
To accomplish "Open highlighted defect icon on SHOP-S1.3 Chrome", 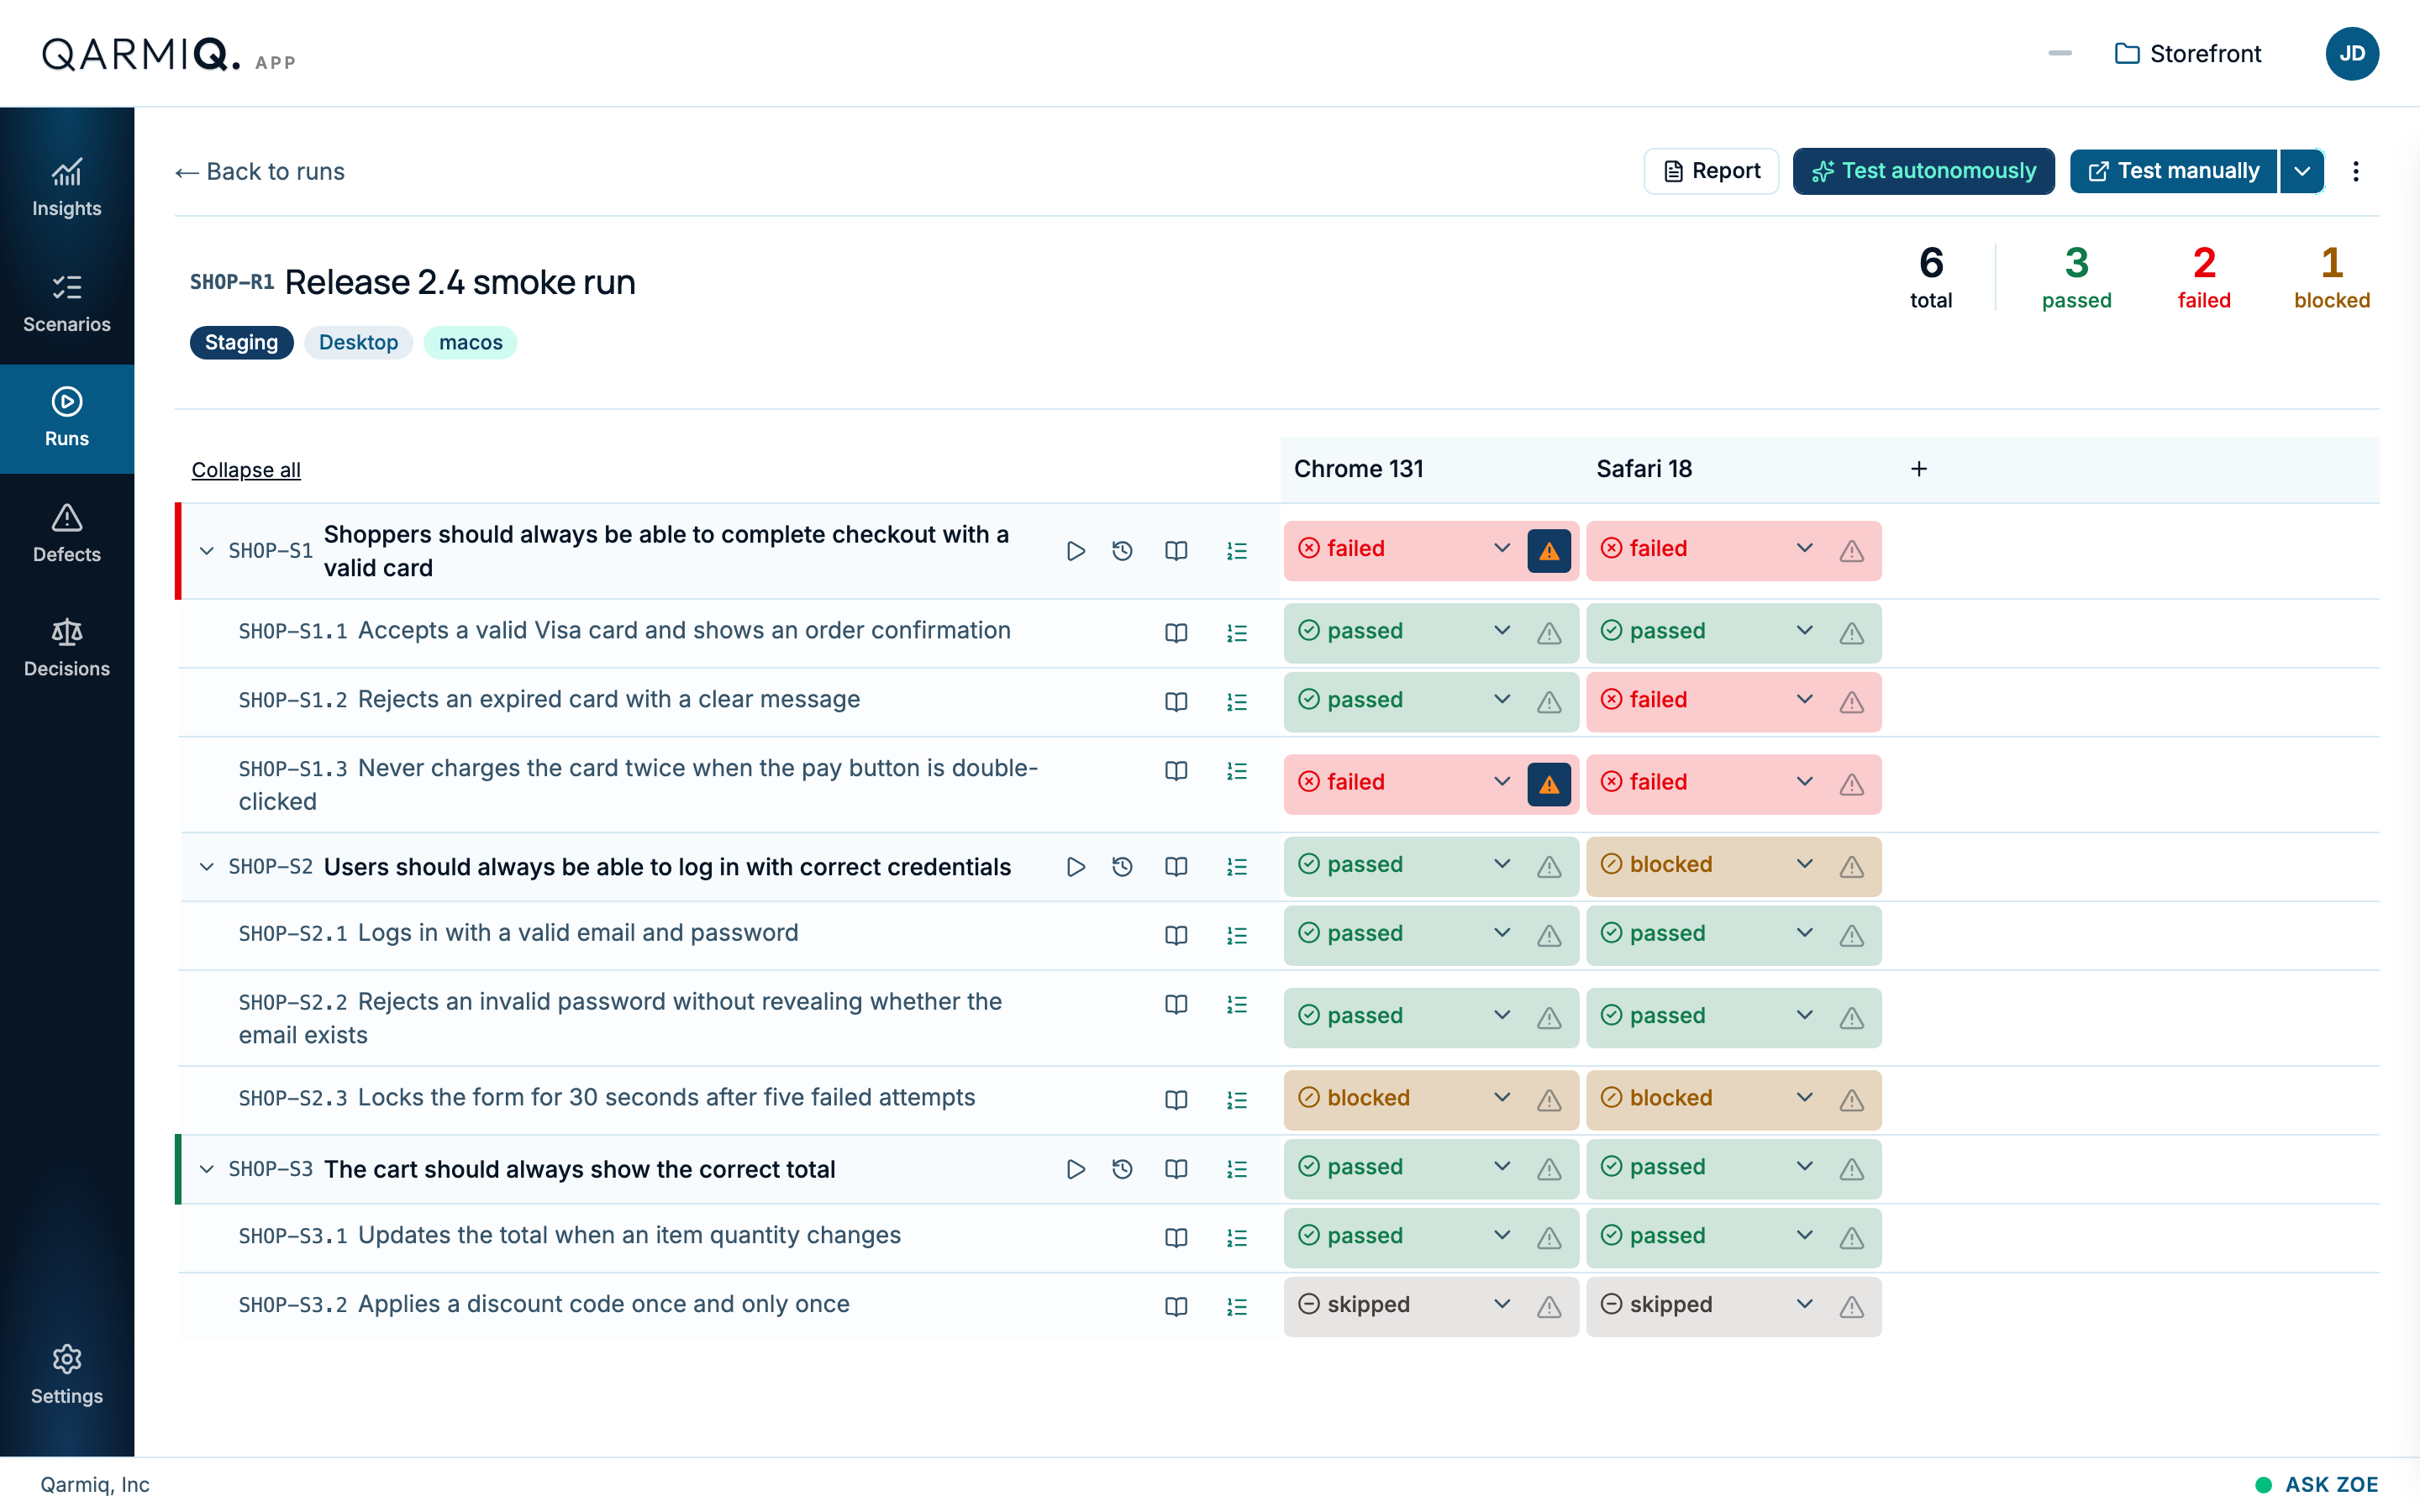I will [1549, 784].
